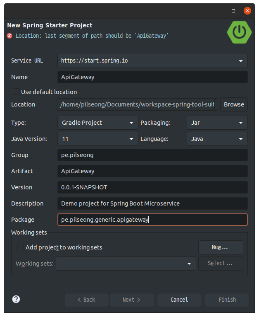Image resolution: width=259 pixels, height=317 pixels.
Task: Open the Java Version 11 dropdown
Action: (x=98, y=139)
